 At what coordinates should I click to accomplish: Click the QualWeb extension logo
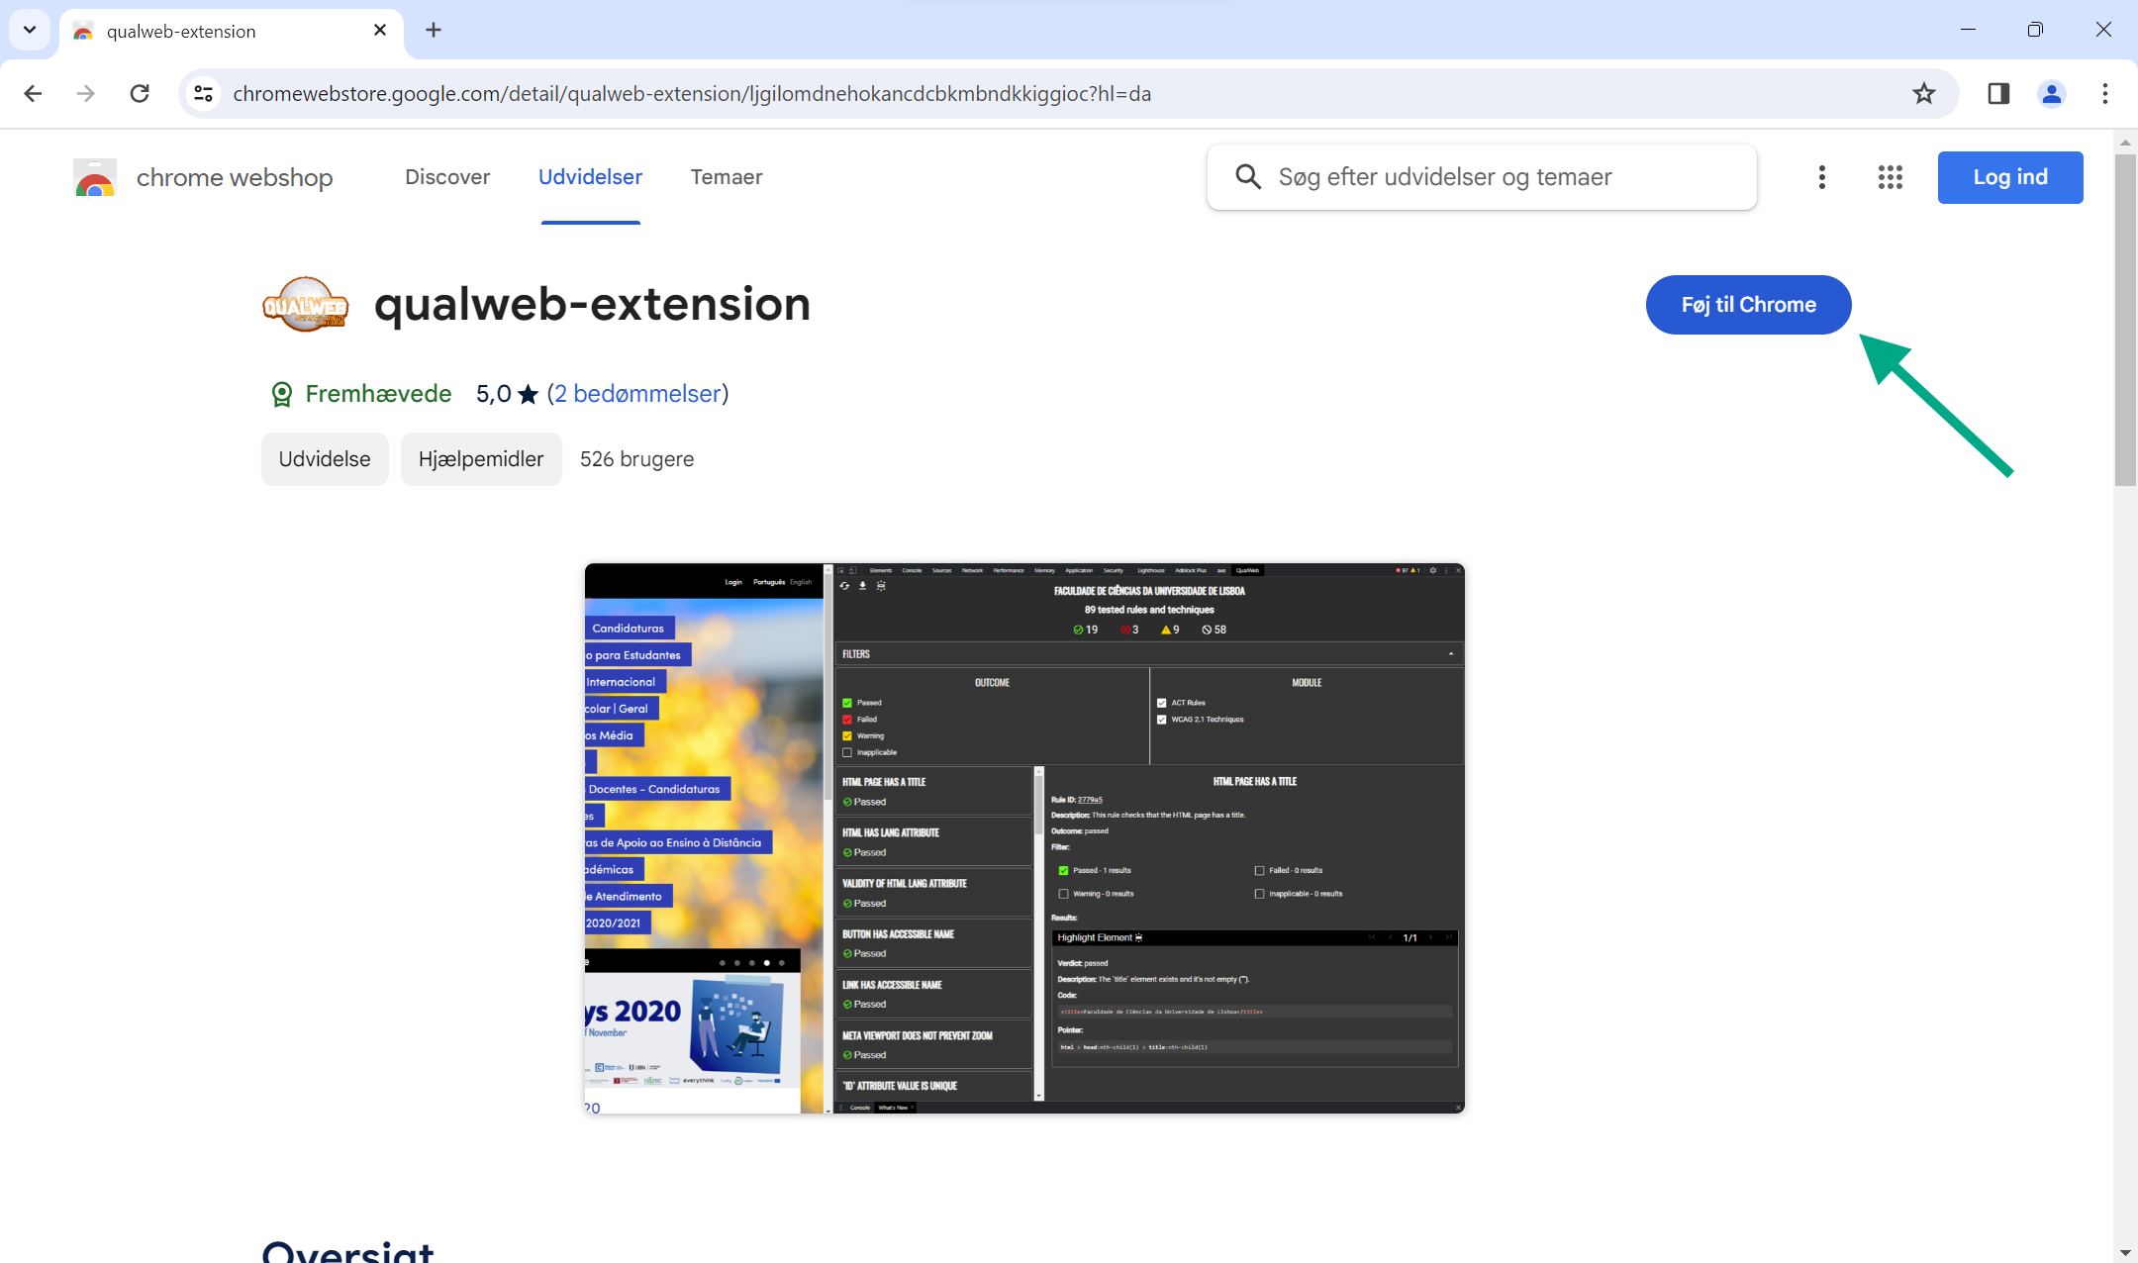pyautogui.click(x=306, y=304)
